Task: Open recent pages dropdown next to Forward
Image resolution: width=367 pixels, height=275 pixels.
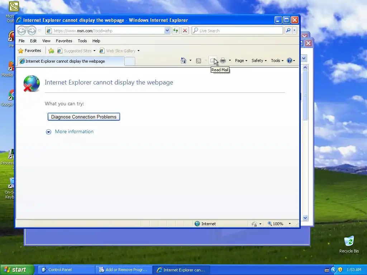Action: [x=39, y=31]
